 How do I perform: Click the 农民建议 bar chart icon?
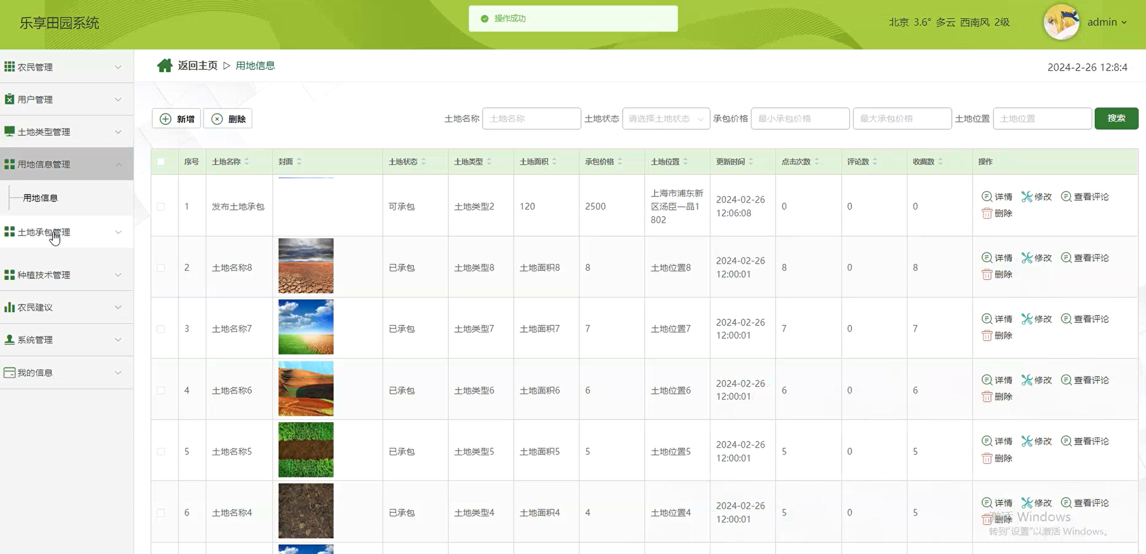(x=9, y=307)
